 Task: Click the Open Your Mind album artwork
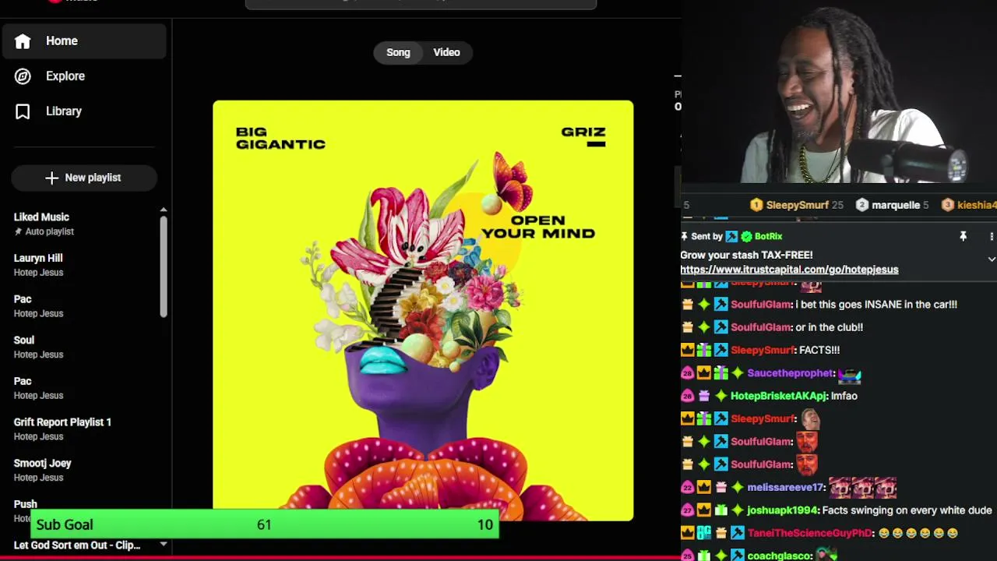pyautogui.click(x=423, y=310)
